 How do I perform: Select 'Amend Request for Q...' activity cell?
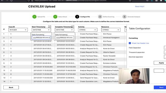click(89, 67)
